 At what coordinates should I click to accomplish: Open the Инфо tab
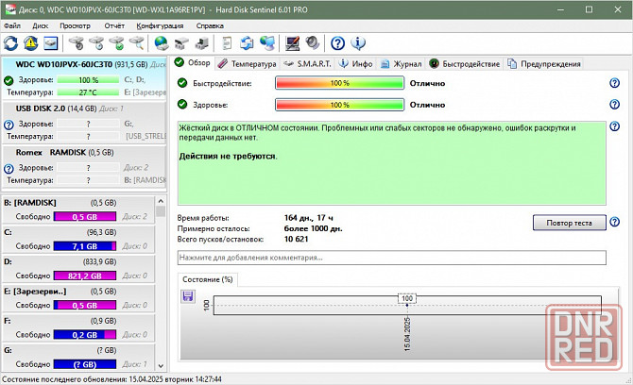pos(355,64)
